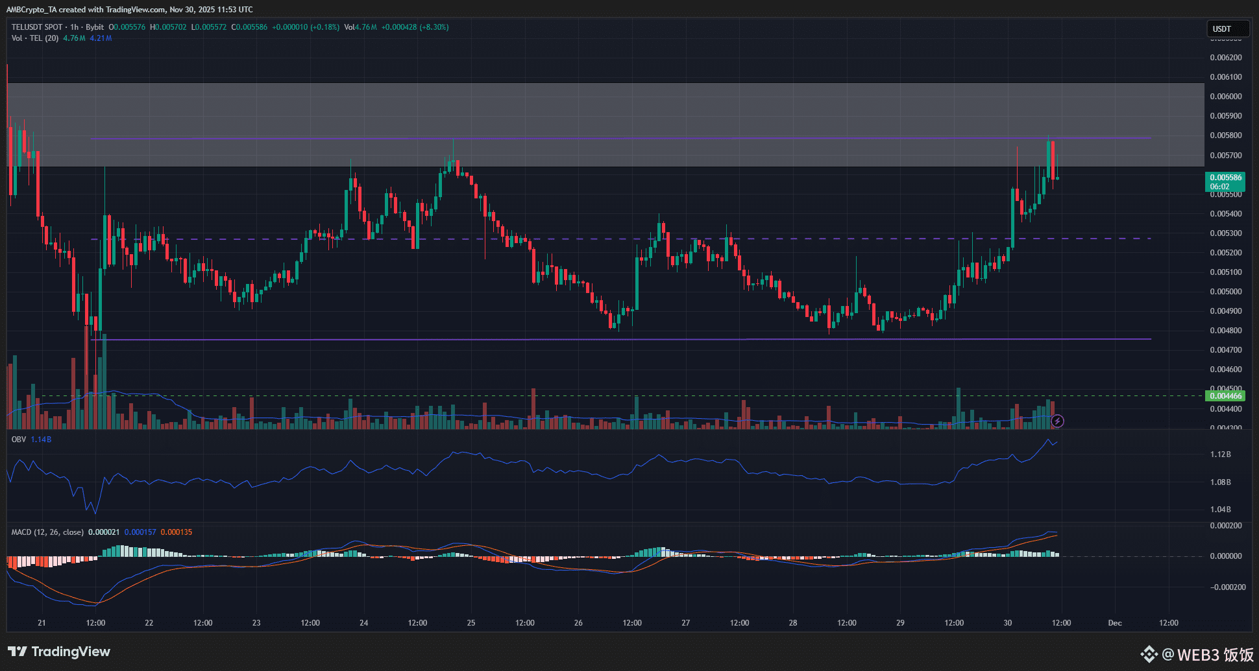Select the Dec label on the time axis
This screenshot has width=1259, height=671.
click(1115, 623)
